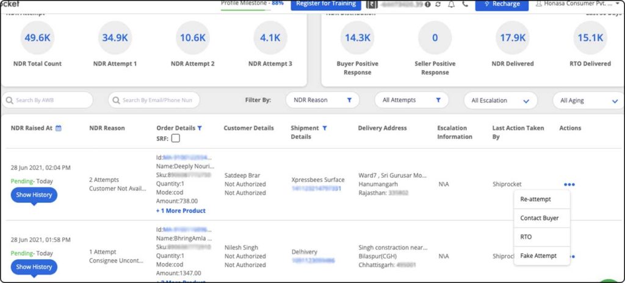The width and height of the screenshot is (625, 283).
Task: Select Fake Attempt from actions menu
Action: click(542, 256)
